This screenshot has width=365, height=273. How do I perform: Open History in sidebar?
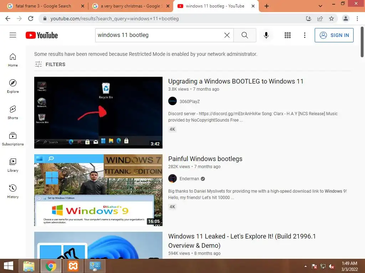coord(13,192)
